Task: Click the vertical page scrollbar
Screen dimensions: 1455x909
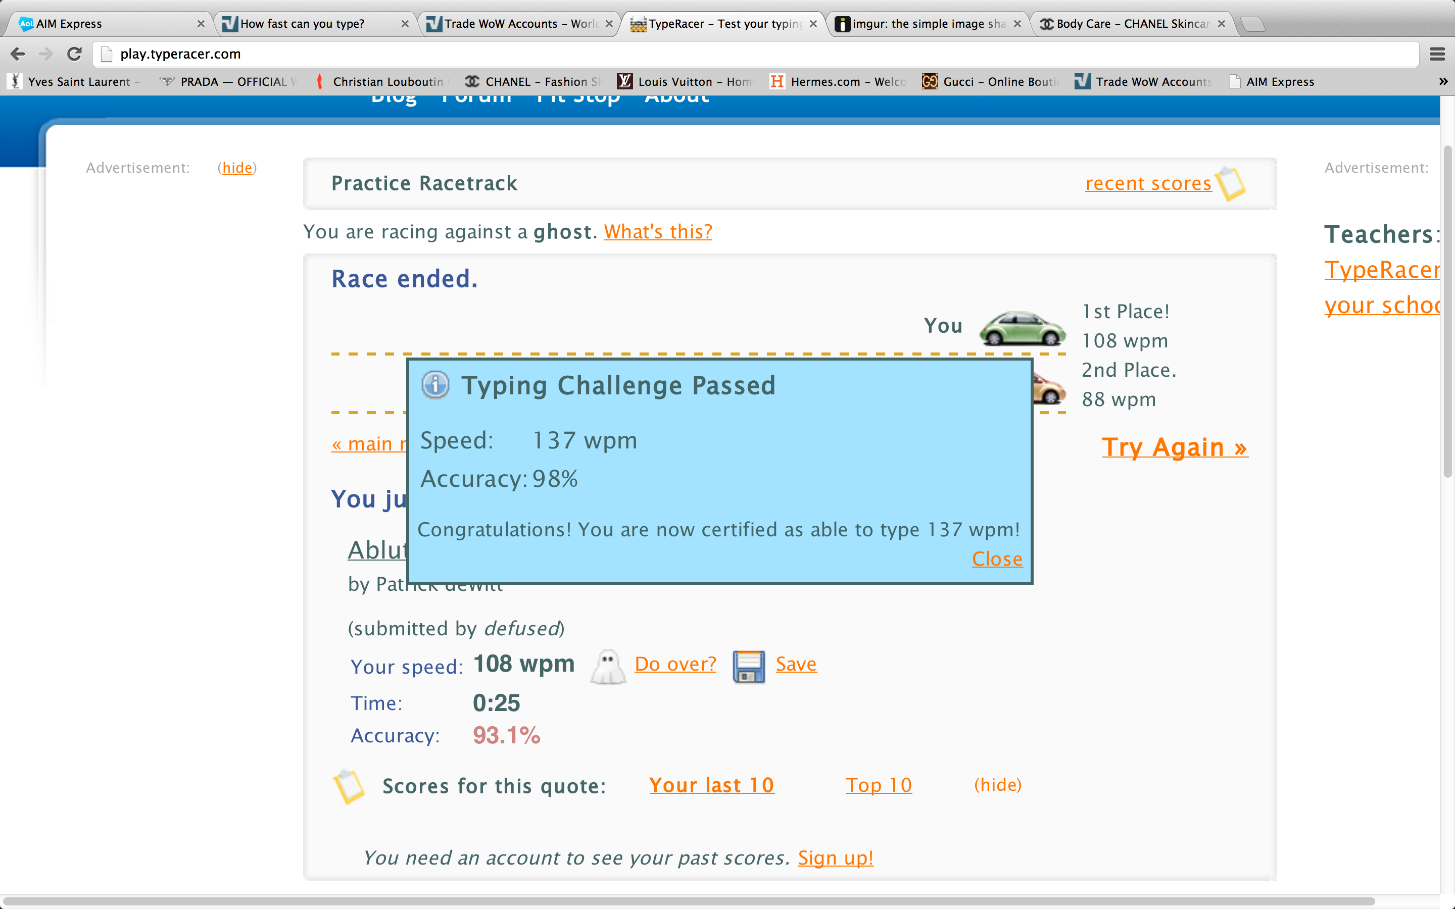Action: click(x=1448, y=313)
